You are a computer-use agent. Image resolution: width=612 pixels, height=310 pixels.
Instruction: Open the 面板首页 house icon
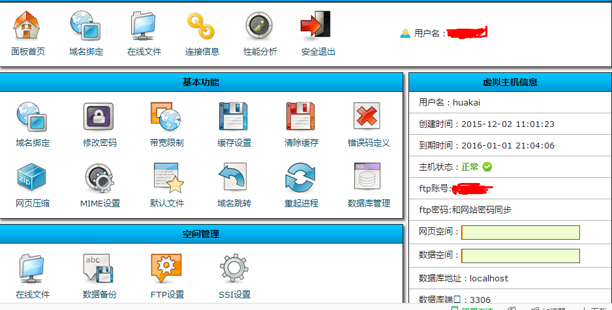click(27, 25)
